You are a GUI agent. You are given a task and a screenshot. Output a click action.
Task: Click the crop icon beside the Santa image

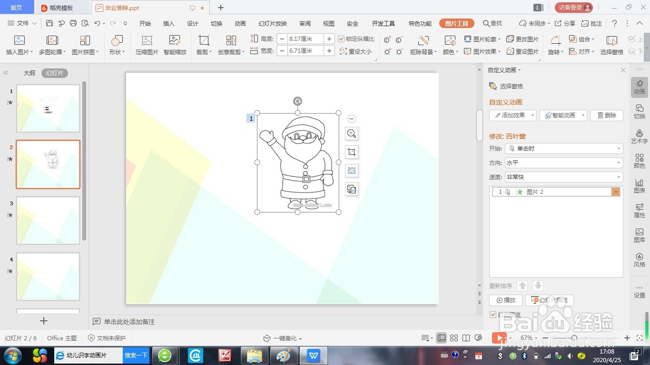point(351,152)
